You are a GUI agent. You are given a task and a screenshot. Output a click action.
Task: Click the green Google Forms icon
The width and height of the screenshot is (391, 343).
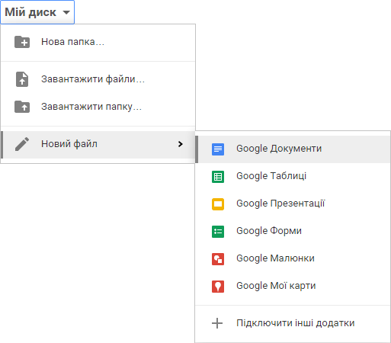pos(218,232)
